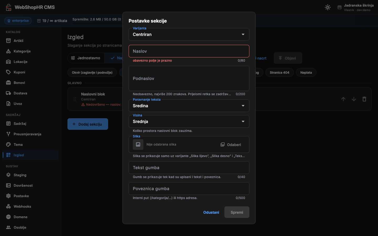The width and height of the screenshot is (378, 236).
Task: Open Dovršenost in the sidebar
Action: pos(30,185)
